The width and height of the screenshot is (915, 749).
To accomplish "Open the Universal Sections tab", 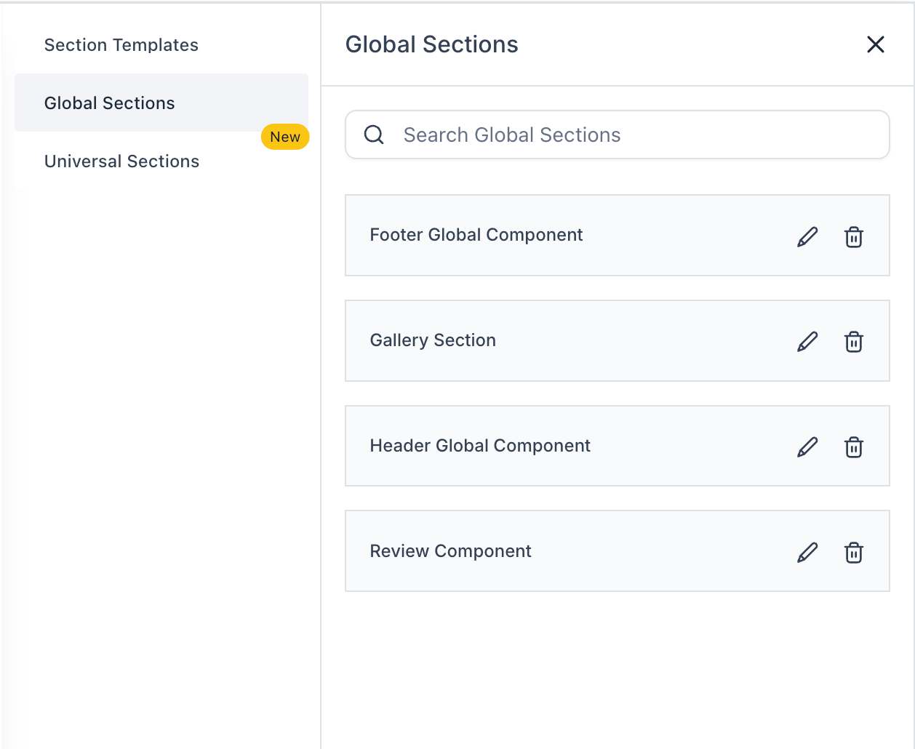I will pyautogui.click(x=122, y=161).
